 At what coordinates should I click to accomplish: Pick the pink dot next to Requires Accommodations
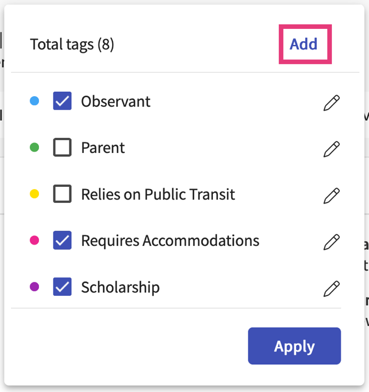point(34,240)
